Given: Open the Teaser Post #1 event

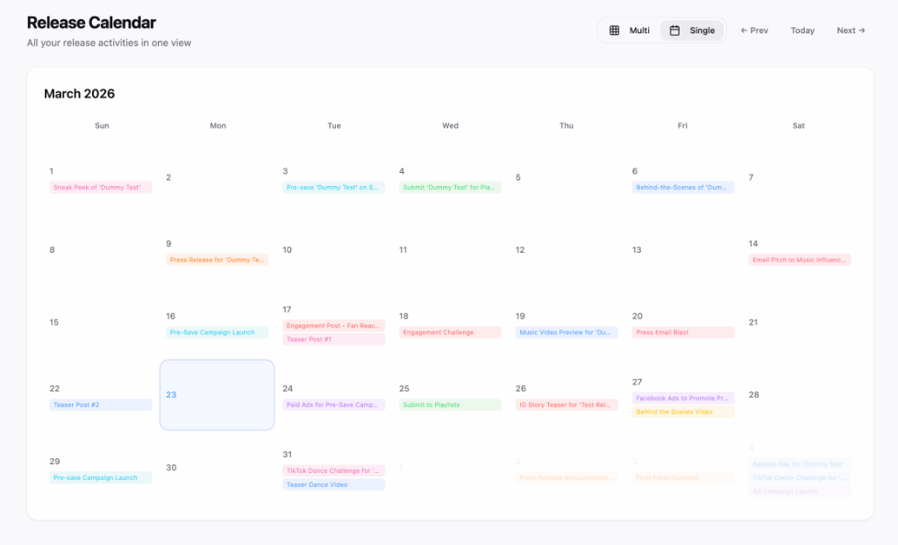Looking at the screenshot, I should (x=333, y=340).
